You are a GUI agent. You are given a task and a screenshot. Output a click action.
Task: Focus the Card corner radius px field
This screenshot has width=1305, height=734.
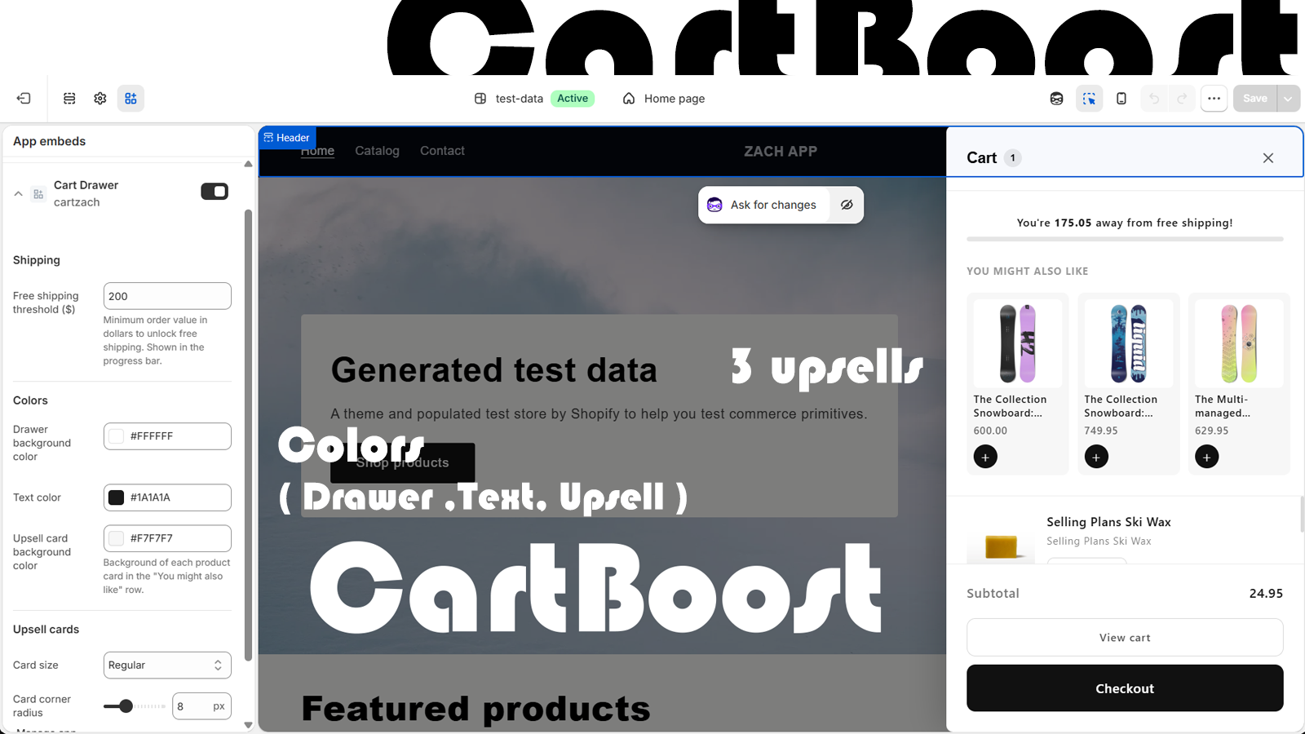click(201, 706)
